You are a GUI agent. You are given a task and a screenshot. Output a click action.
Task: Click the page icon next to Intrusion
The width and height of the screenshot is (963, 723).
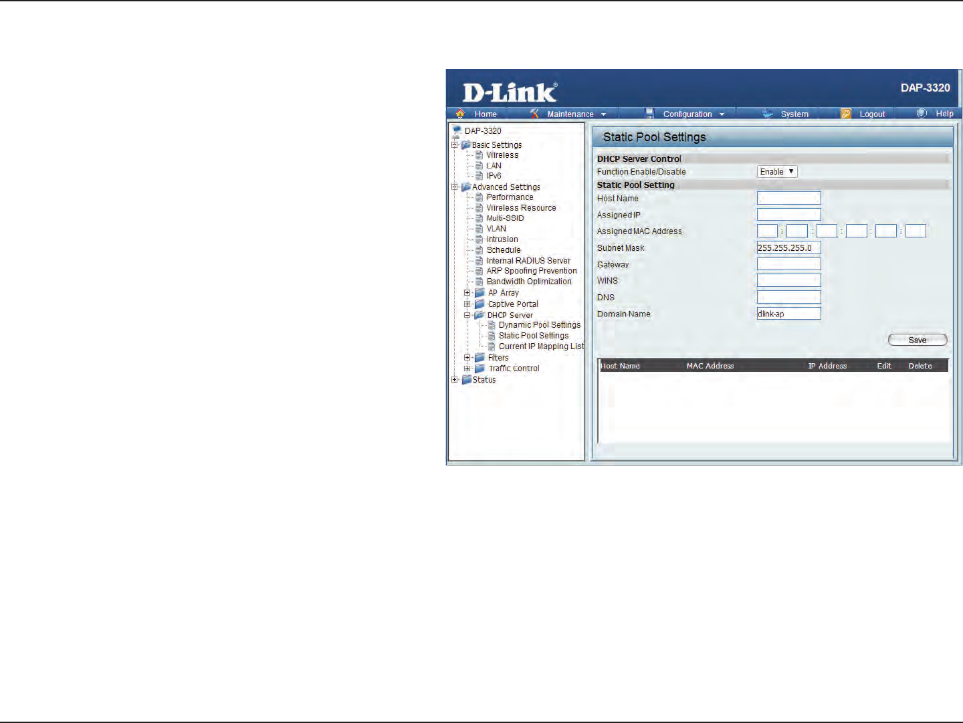click(479, 239)
